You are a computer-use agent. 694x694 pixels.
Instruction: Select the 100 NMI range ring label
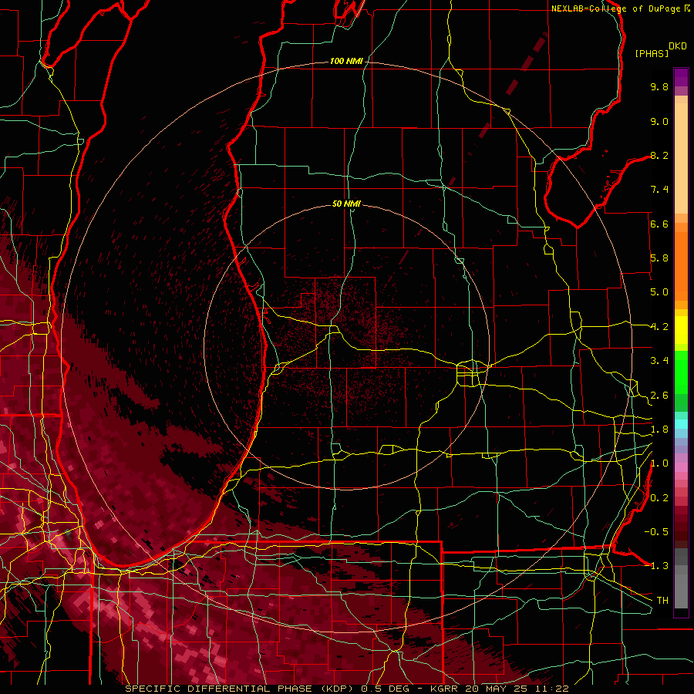coord(346,61)
